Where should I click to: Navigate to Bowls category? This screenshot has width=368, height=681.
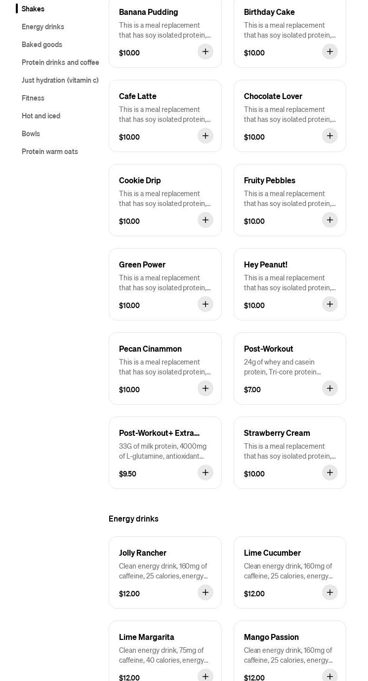(x=31, y=134)
